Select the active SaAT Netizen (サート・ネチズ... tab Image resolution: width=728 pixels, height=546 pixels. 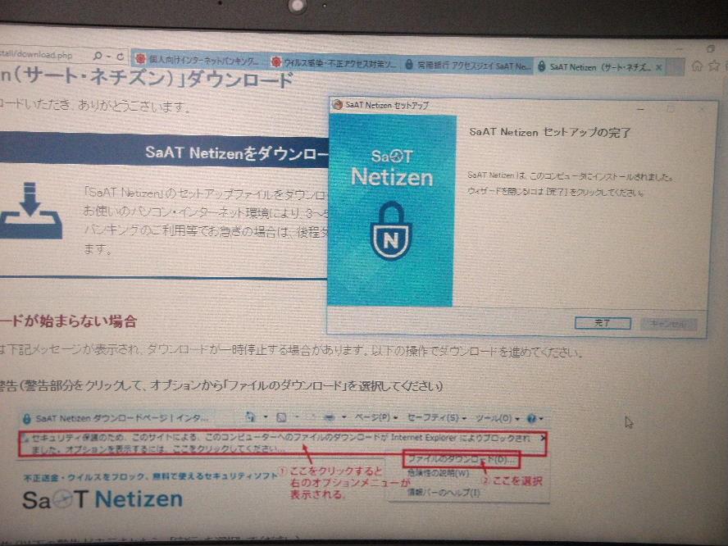[x=599, y=67]
